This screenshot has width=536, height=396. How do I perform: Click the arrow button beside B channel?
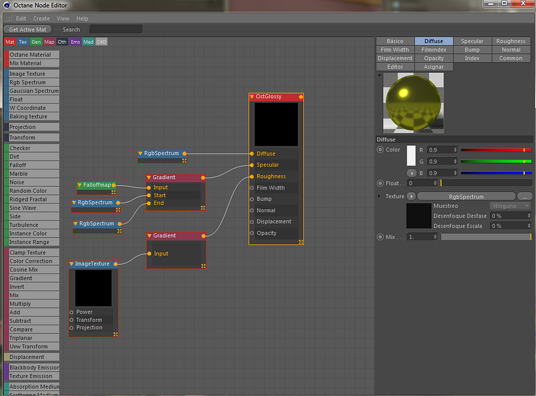pos(412,173)
